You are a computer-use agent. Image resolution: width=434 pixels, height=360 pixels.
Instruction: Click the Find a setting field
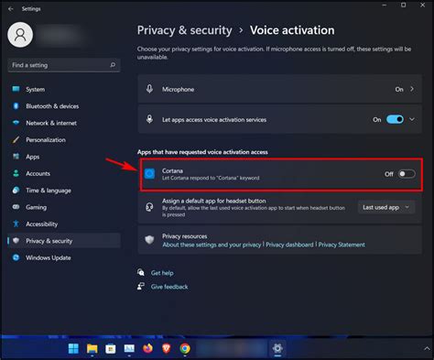[64, 65]
